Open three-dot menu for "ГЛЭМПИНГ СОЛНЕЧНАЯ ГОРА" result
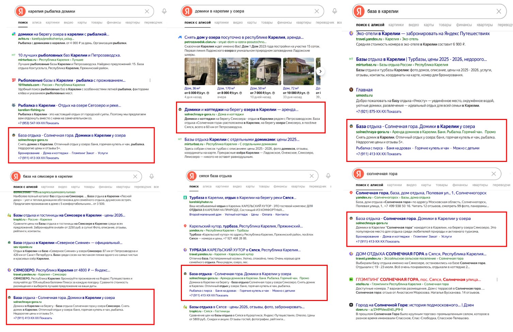This screenshot has width=513, height=332. pos(497,280)
